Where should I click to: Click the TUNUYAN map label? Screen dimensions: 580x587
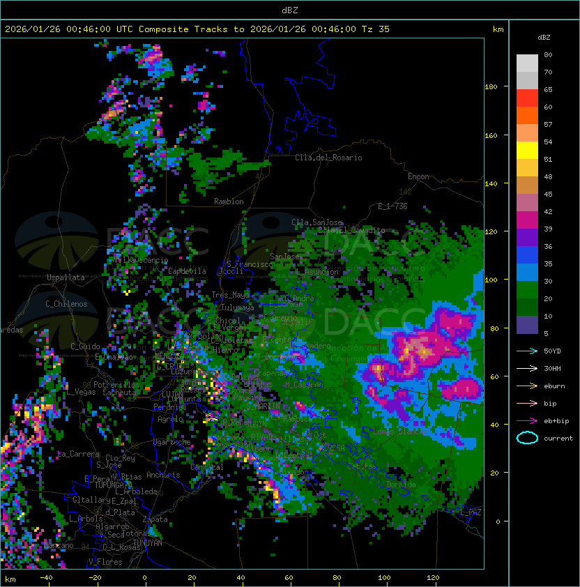click(148, 543)
